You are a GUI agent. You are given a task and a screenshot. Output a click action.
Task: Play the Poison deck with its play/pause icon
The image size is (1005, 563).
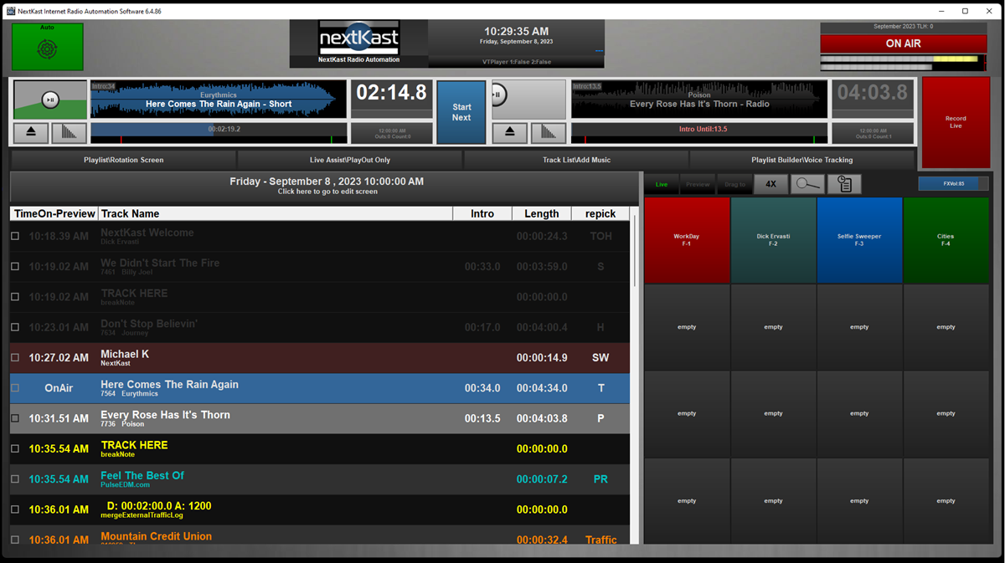498,94
